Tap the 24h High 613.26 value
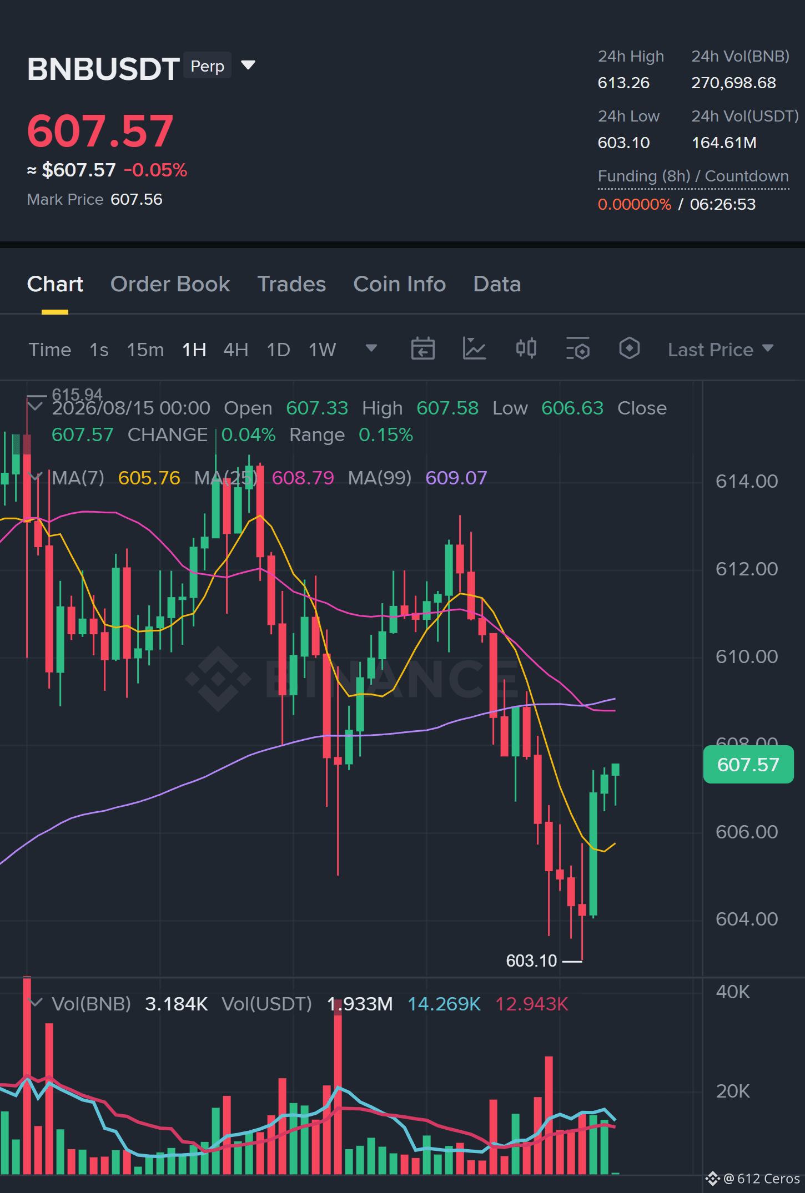The width and height of the screenshot is (805, 1193). (623, 83)
